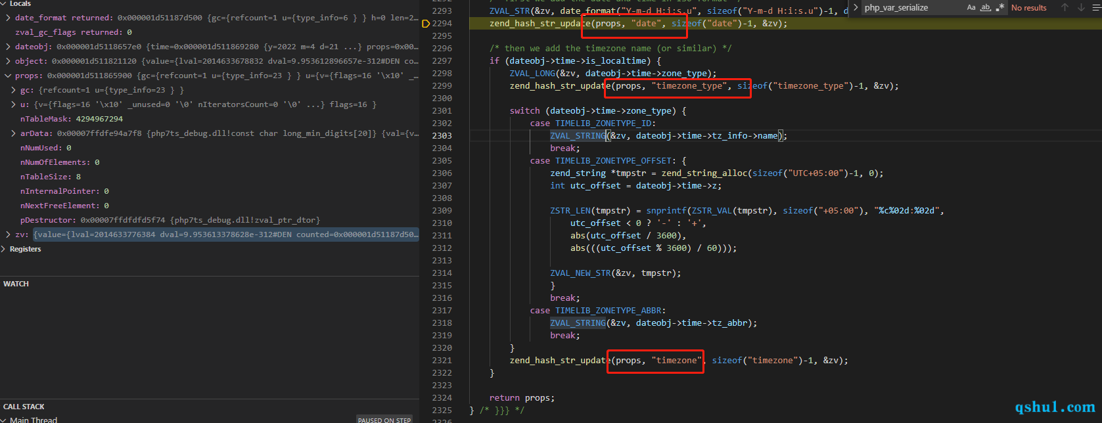1102x423 pixels.
Task: Go to next match arrow
Action: (x=1081, y=8)
